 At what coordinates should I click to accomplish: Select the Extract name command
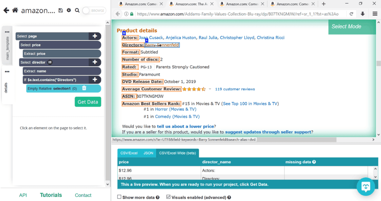point(62,71)
